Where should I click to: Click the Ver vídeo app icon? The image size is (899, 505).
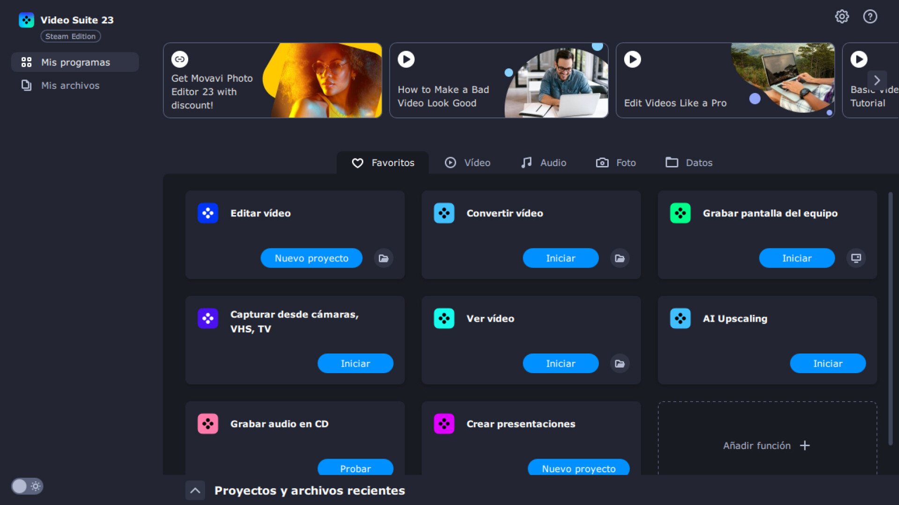pyautogui.click(x=444, y=318)
